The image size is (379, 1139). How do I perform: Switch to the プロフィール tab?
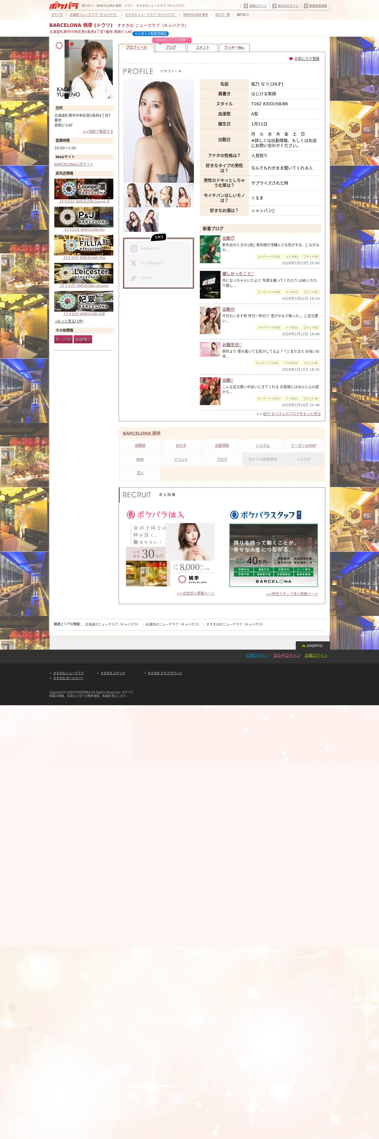pos(136,48)
